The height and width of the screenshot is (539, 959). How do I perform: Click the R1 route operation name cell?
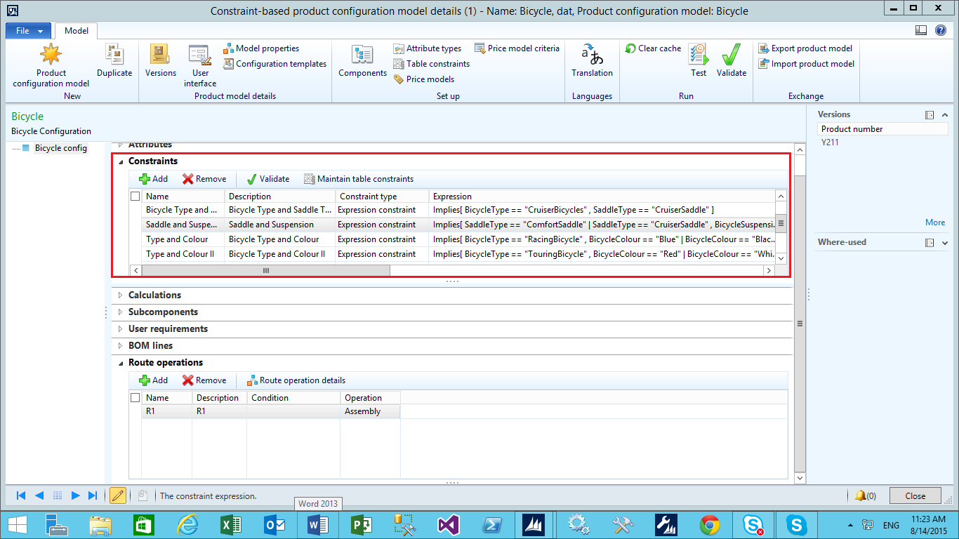pos(167,411)
